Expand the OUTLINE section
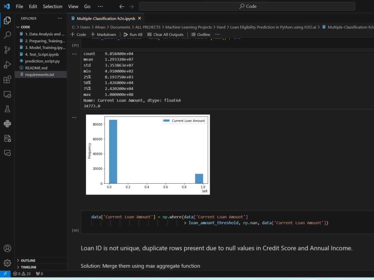The height and width of the screenshot is (280, 374). 28,260
